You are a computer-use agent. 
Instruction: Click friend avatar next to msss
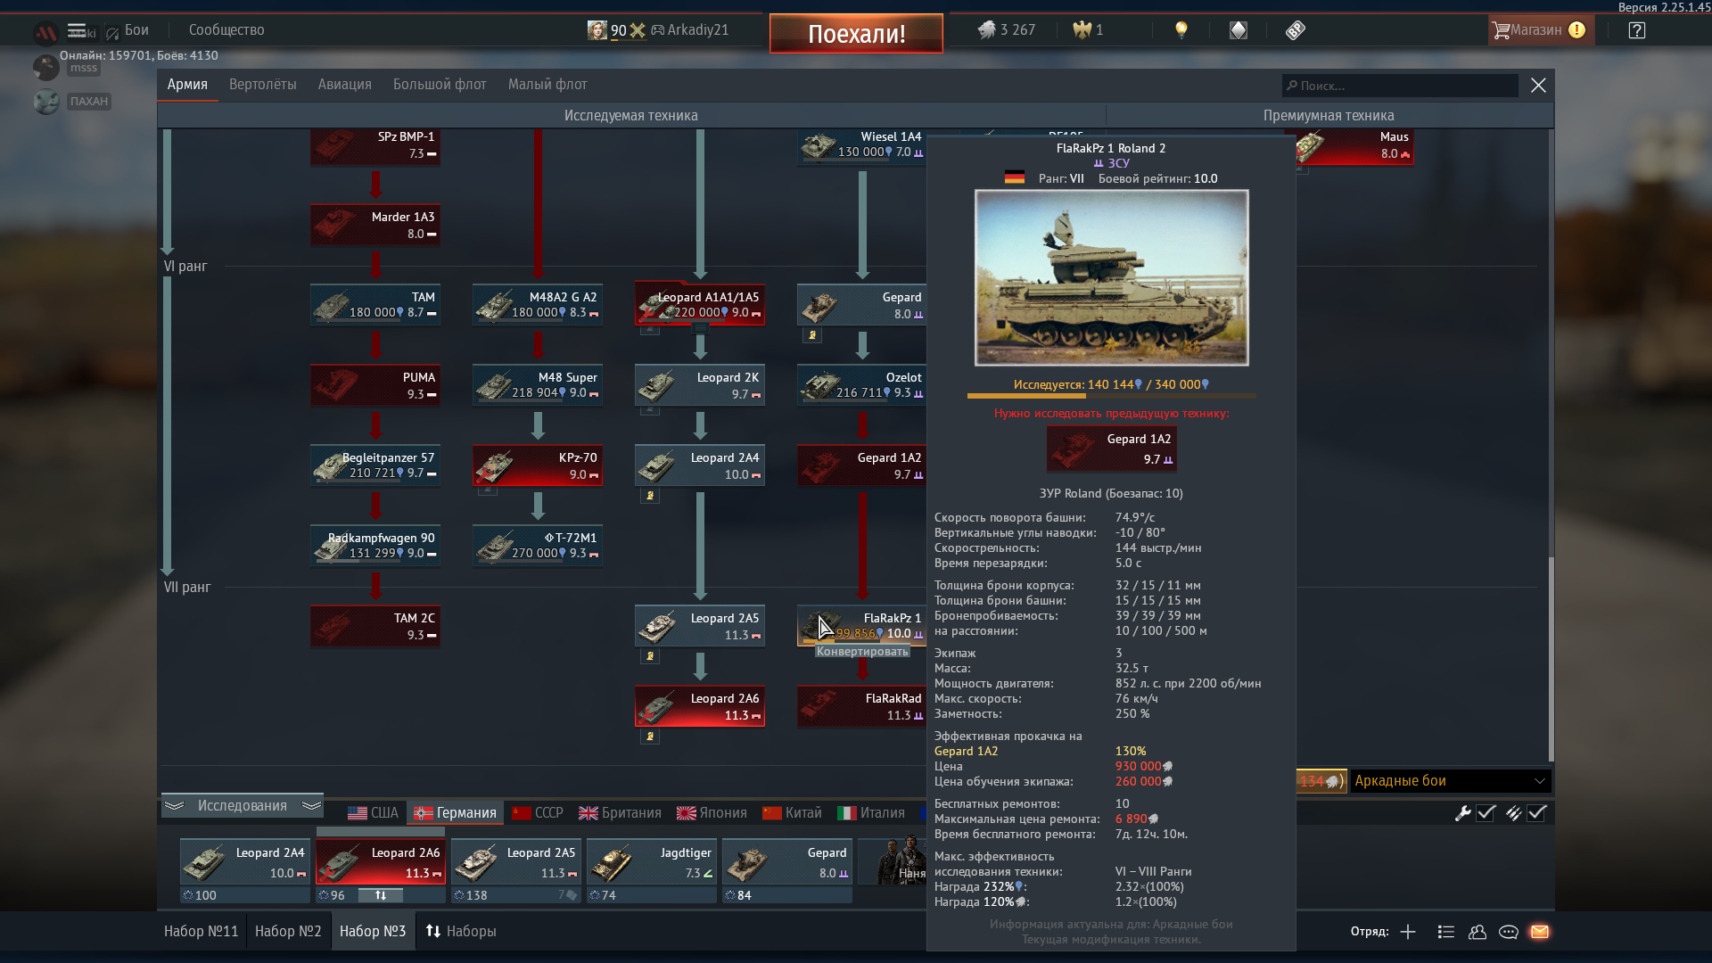pos(46,68)
